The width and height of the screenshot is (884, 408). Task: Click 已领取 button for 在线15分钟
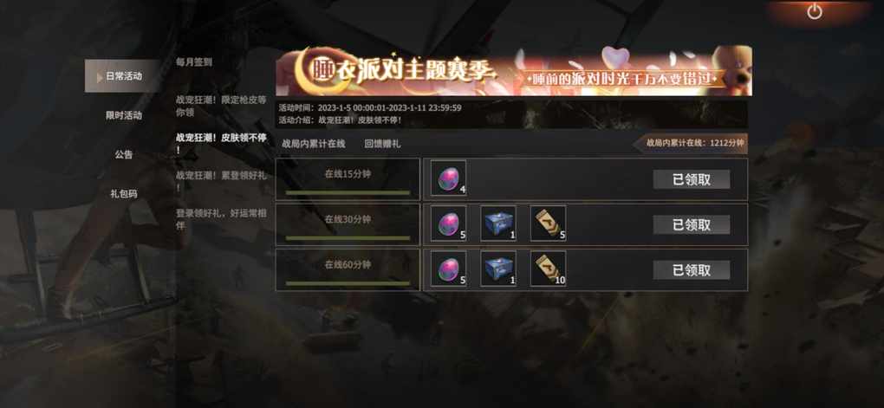click(x=692, y=180)
